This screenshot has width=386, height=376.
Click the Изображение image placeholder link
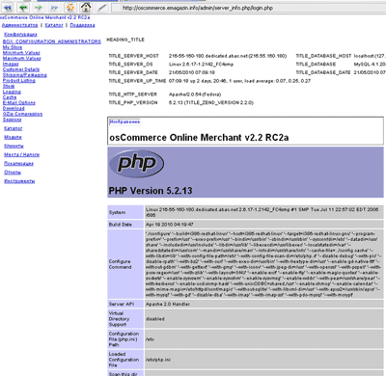tap(124, 121)
